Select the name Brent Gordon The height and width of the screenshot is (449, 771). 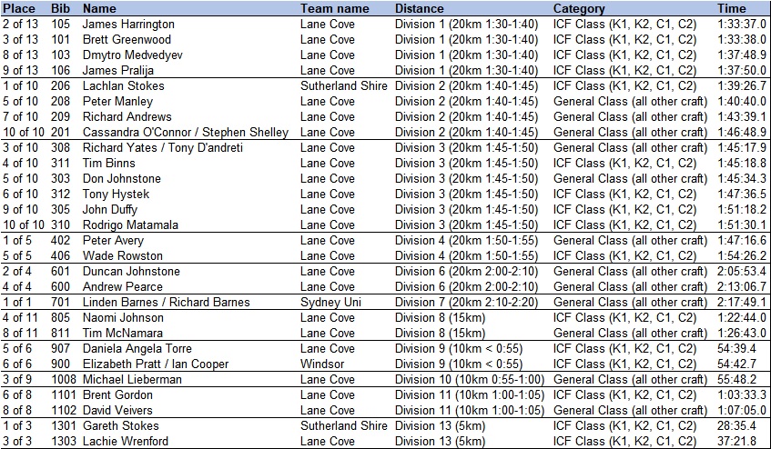point(117,395)
